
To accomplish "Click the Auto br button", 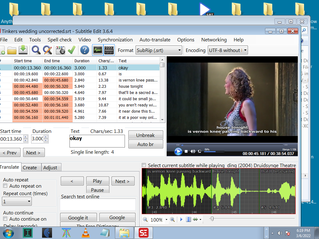I will pyautogui.click(x=146, y=144).
